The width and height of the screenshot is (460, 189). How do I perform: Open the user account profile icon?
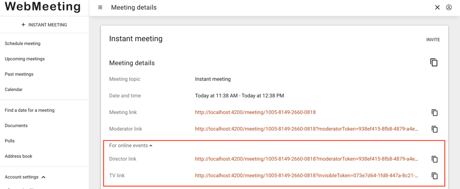pyautogui.click(x=449, y=8)
